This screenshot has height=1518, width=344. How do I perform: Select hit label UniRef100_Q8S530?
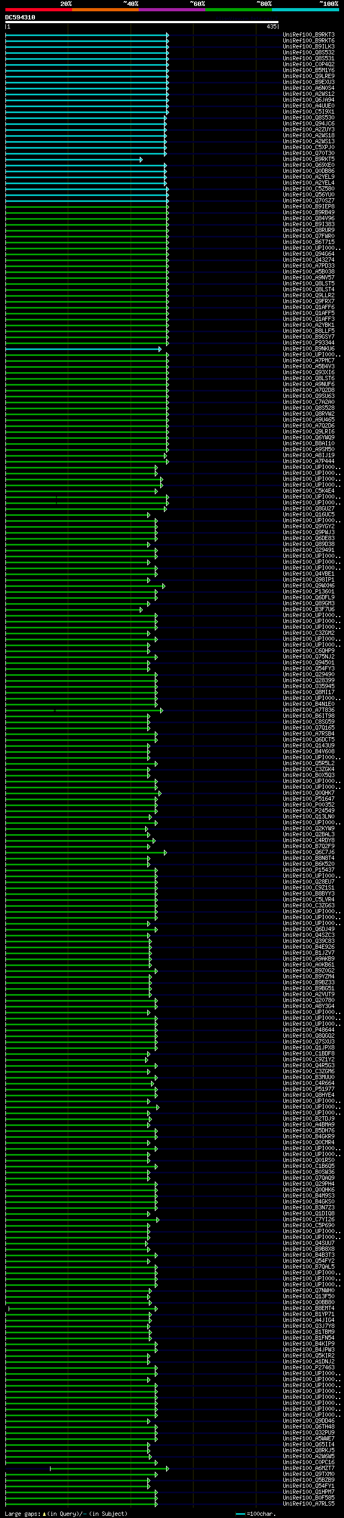pos(308,117)
